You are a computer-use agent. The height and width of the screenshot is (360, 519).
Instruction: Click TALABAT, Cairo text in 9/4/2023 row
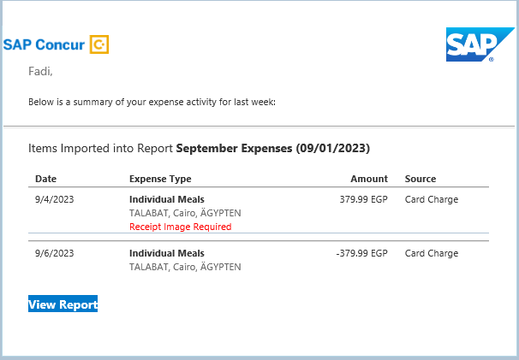[x=185, y=213]
